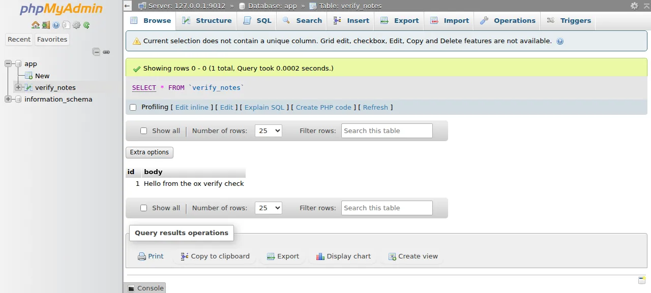
Task: Click the new-table icon beside New
Action: click(29, 76)
